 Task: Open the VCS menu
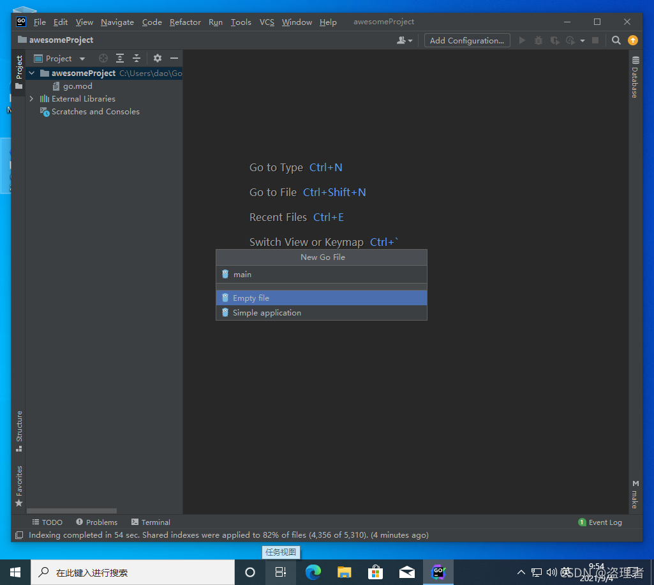(x=267, y=22)
